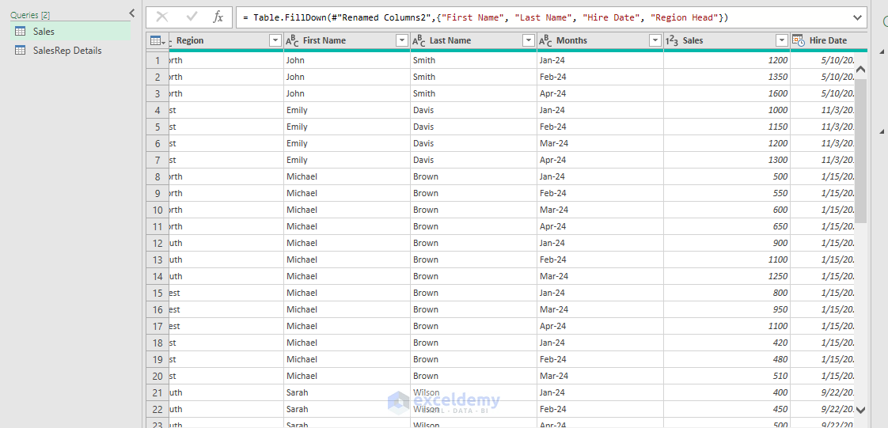Select row number 8
888x428 pixels.
tap(157, 176)
